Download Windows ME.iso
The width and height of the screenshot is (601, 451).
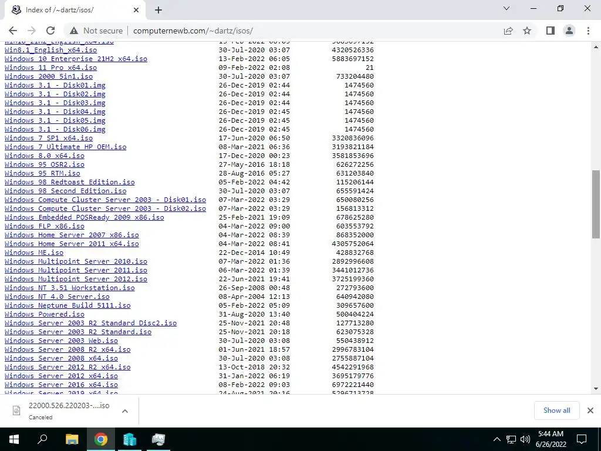(34, 253)
